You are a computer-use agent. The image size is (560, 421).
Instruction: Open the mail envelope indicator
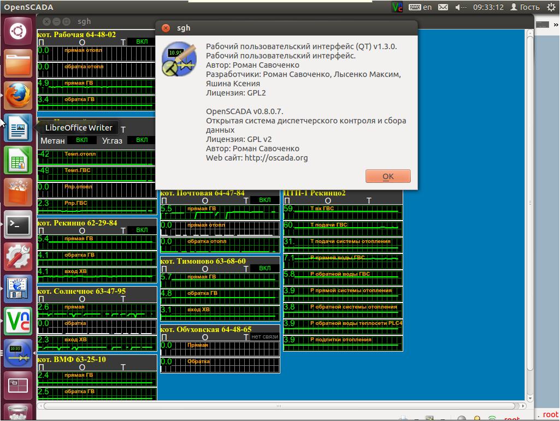tap(443, 7)
